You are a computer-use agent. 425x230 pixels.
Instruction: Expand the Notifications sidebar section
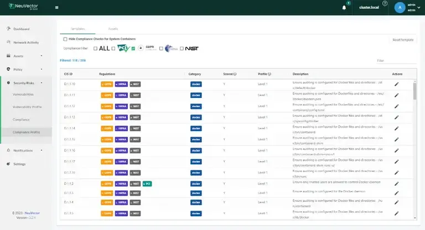coord(26,150)
